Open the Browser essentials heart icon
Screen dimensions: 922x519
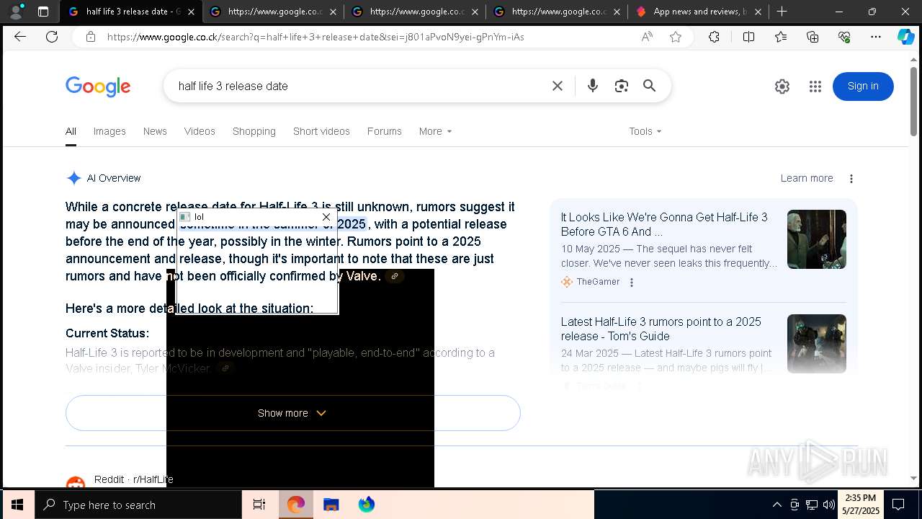pos(844,37)
